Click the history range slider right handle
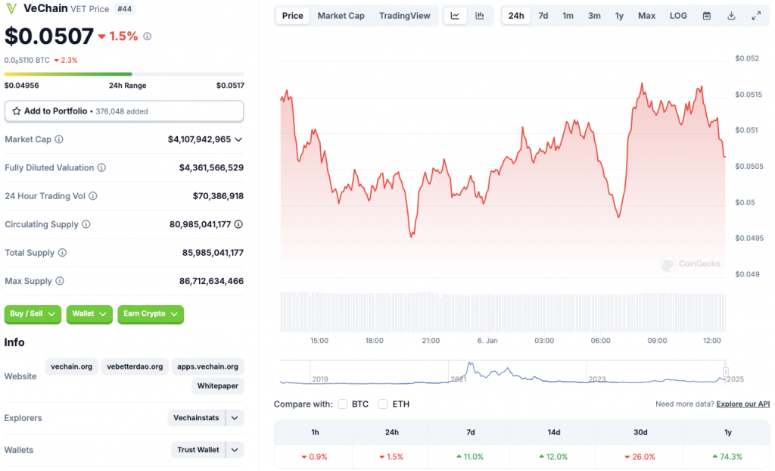This screenshot has width=775, height=471. pos(726,372)
